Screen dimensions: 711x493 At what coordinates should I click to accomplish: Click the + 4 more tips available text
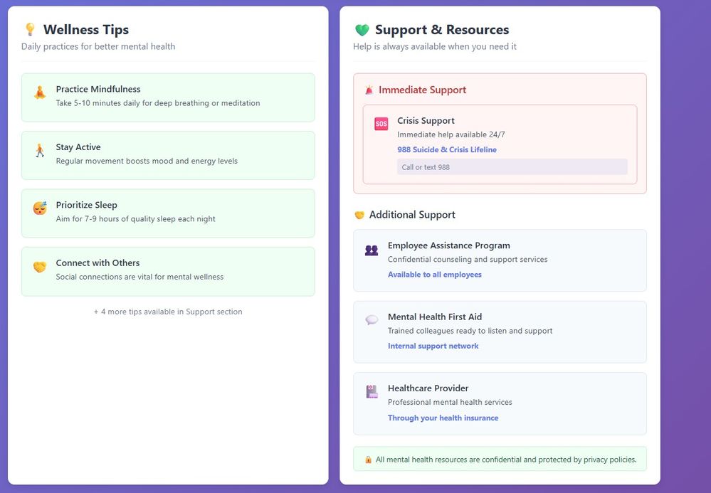tap(168, 312)
